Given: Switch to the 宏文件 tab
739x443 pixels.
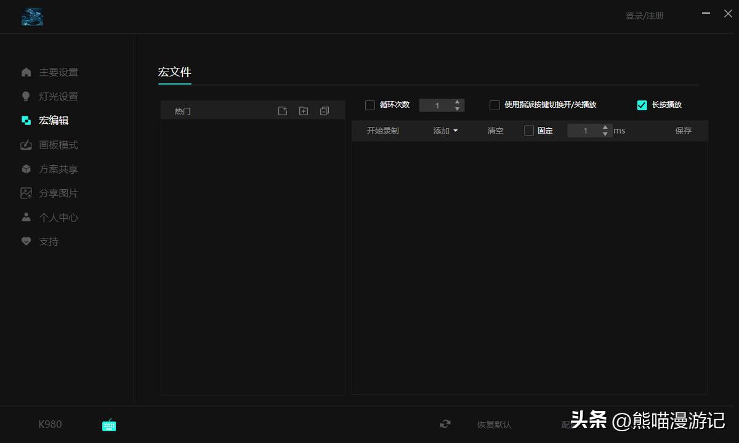Looking at the screenshot, I should point(174,72).
